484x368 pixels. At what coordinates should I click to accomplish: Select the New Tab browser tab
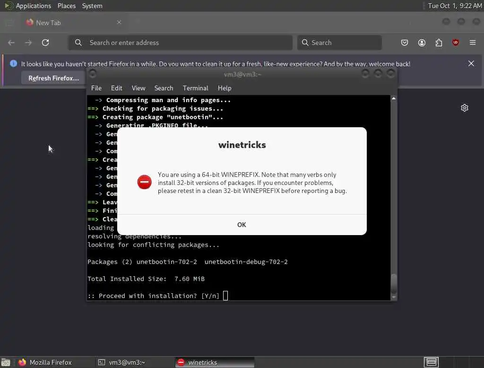(x=74, y=23)
